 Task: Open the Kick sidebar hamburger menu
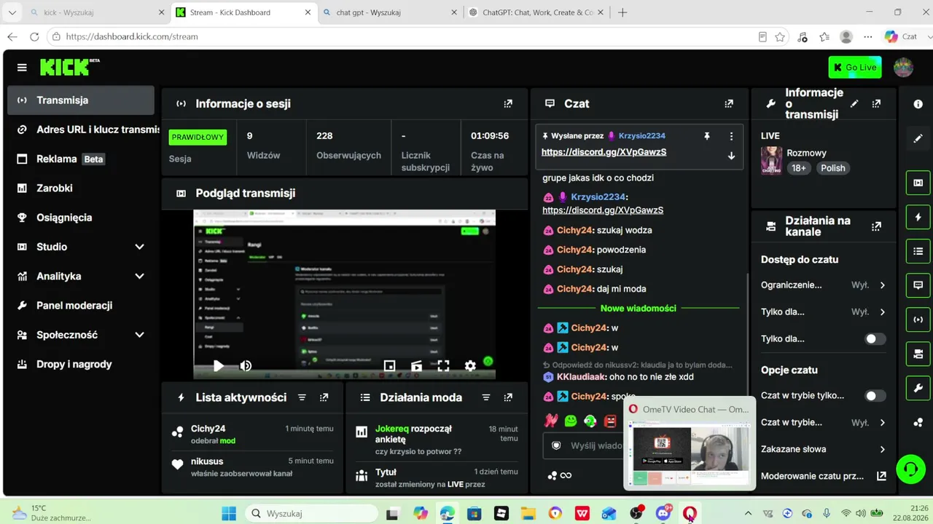(22, 68)
